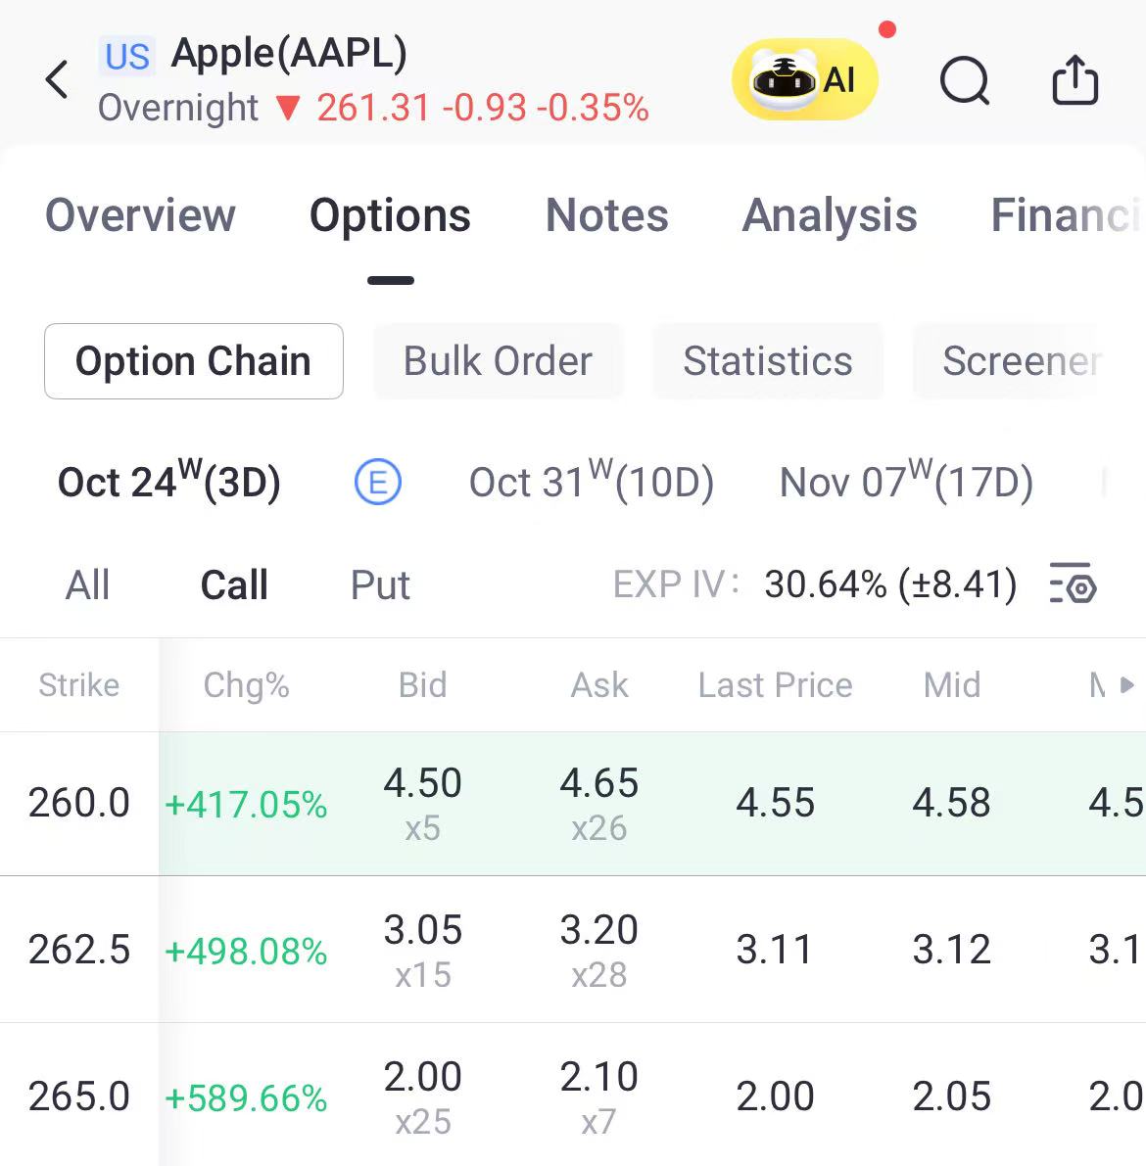Select the All options filter
This screenshot has height=1166, width=1146.
[x=87, y=585]
